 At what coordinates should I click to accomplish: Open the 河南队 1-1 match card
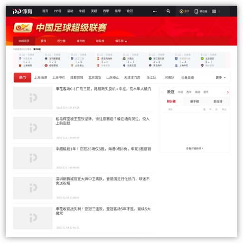[134, 60]
